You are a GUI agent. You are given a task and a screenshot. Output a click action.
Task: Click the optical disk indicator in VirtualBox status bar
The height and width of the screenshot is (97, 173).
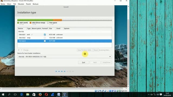98,91
